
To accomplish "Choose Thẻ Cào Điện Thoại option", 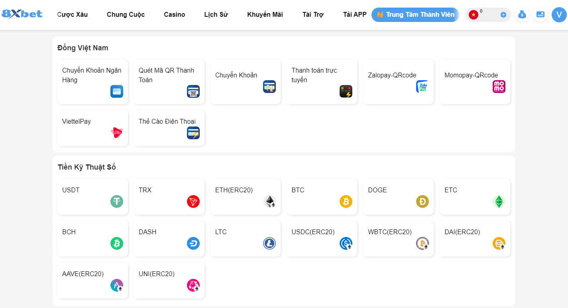I will [169, 128].
